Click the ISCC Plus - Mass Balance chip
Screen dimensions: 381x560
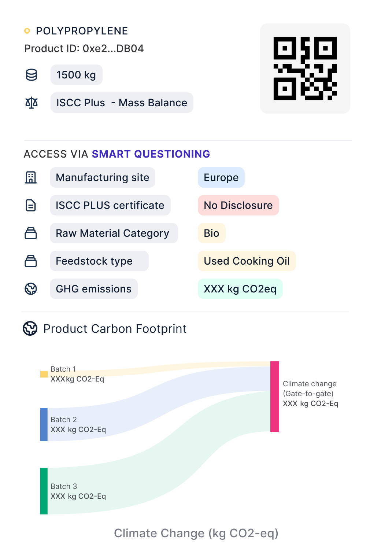coord(122,103)
